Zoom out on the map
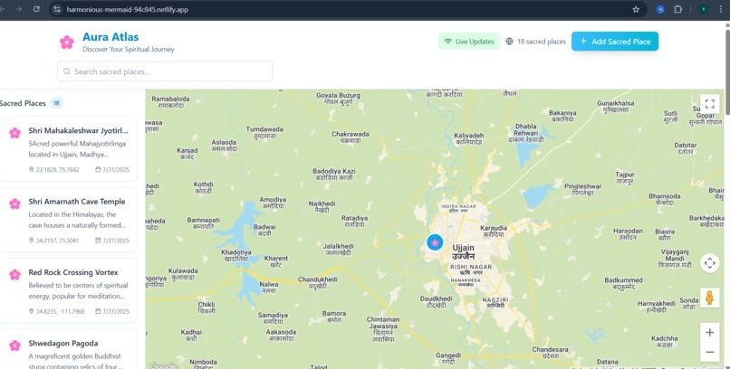The height and width of the screenshot is (369, 730). tap(709, 352)
